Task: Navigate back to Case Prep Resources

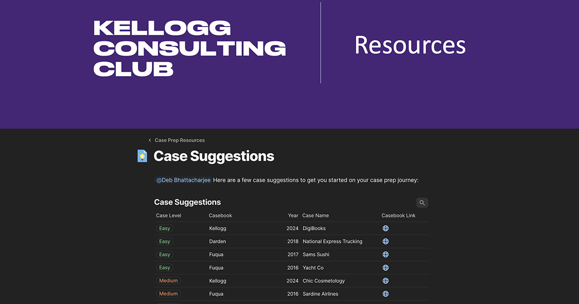Action: tap(179, 140)
